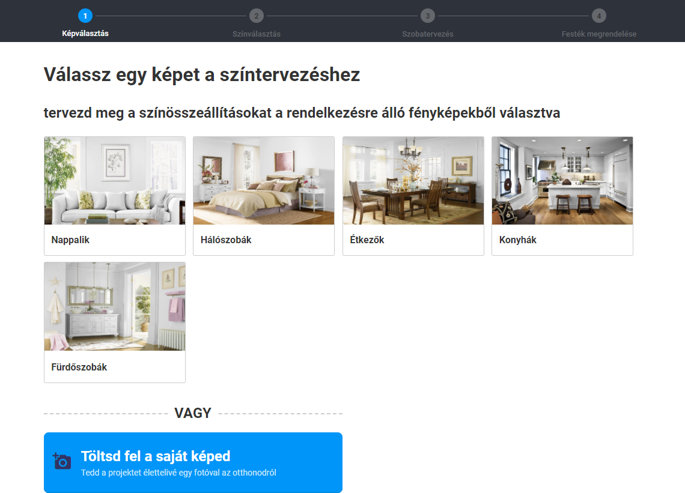Viewport: 685px width, 493px height.
Task: Choose the Fürdőszobák category label
Action: (79, 367)
